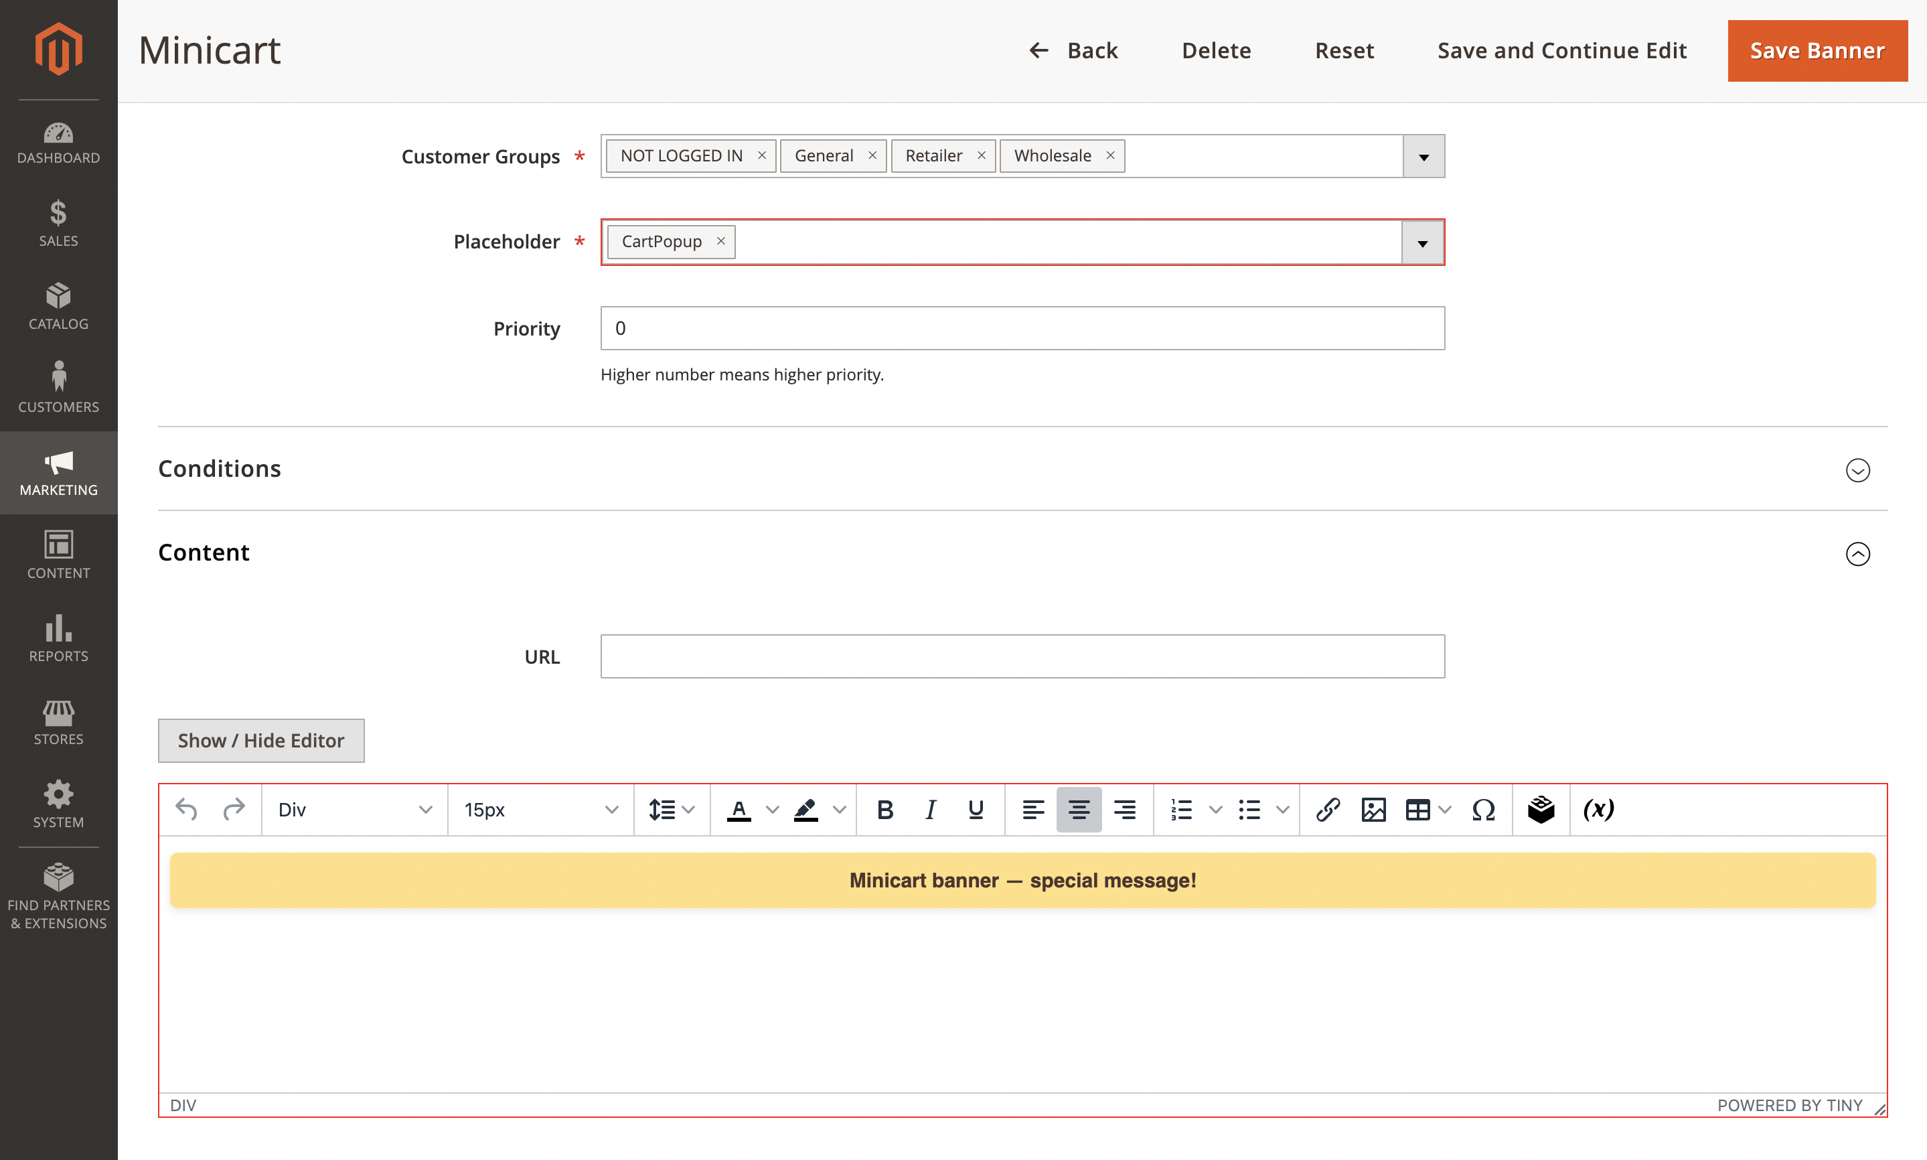Image resolution: width=1927 pixels, height=1160 pixels.
Task: Open the Placeholder selection dropdown
Action: 1422,242
